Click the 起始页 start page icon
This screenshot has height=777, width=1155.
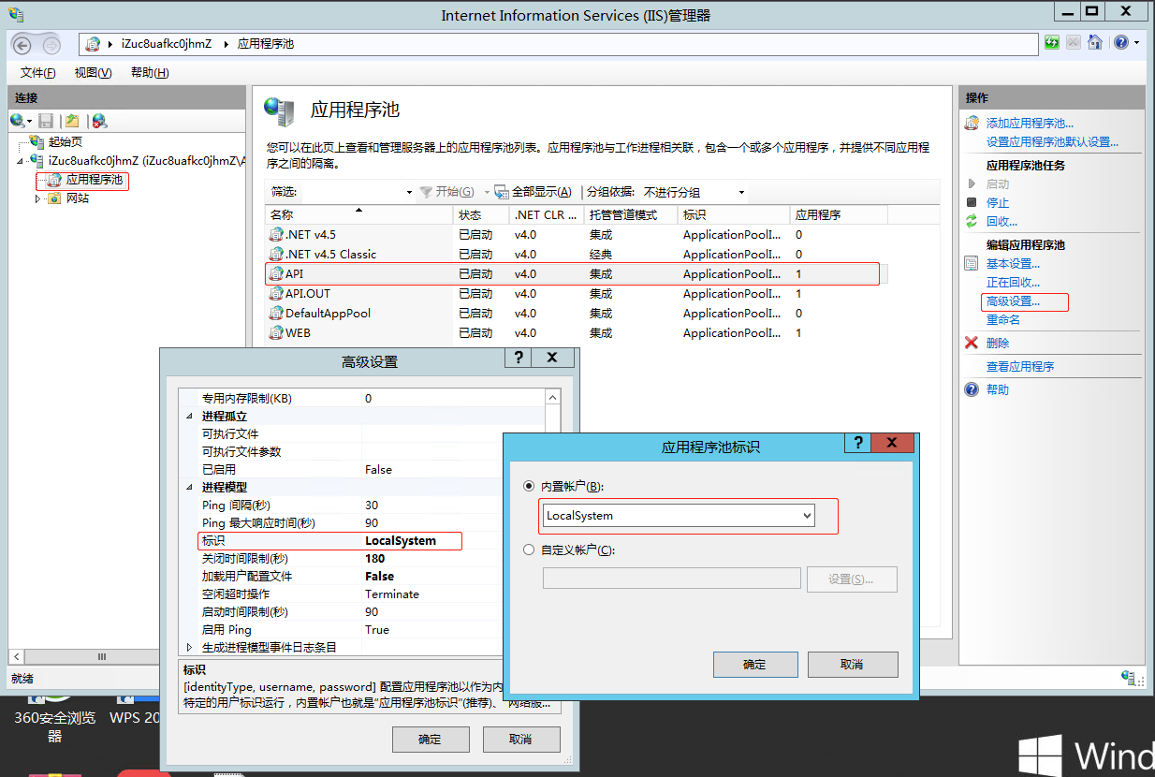(37, 142)
